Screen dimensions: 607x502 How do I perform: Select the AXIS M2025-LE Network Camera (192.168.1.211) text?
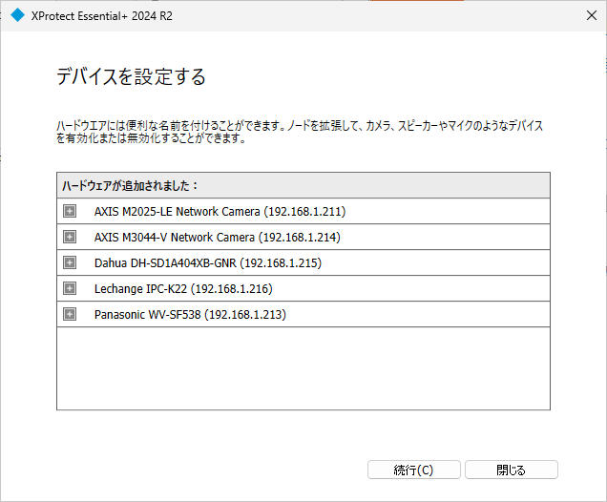coord(220,212)
